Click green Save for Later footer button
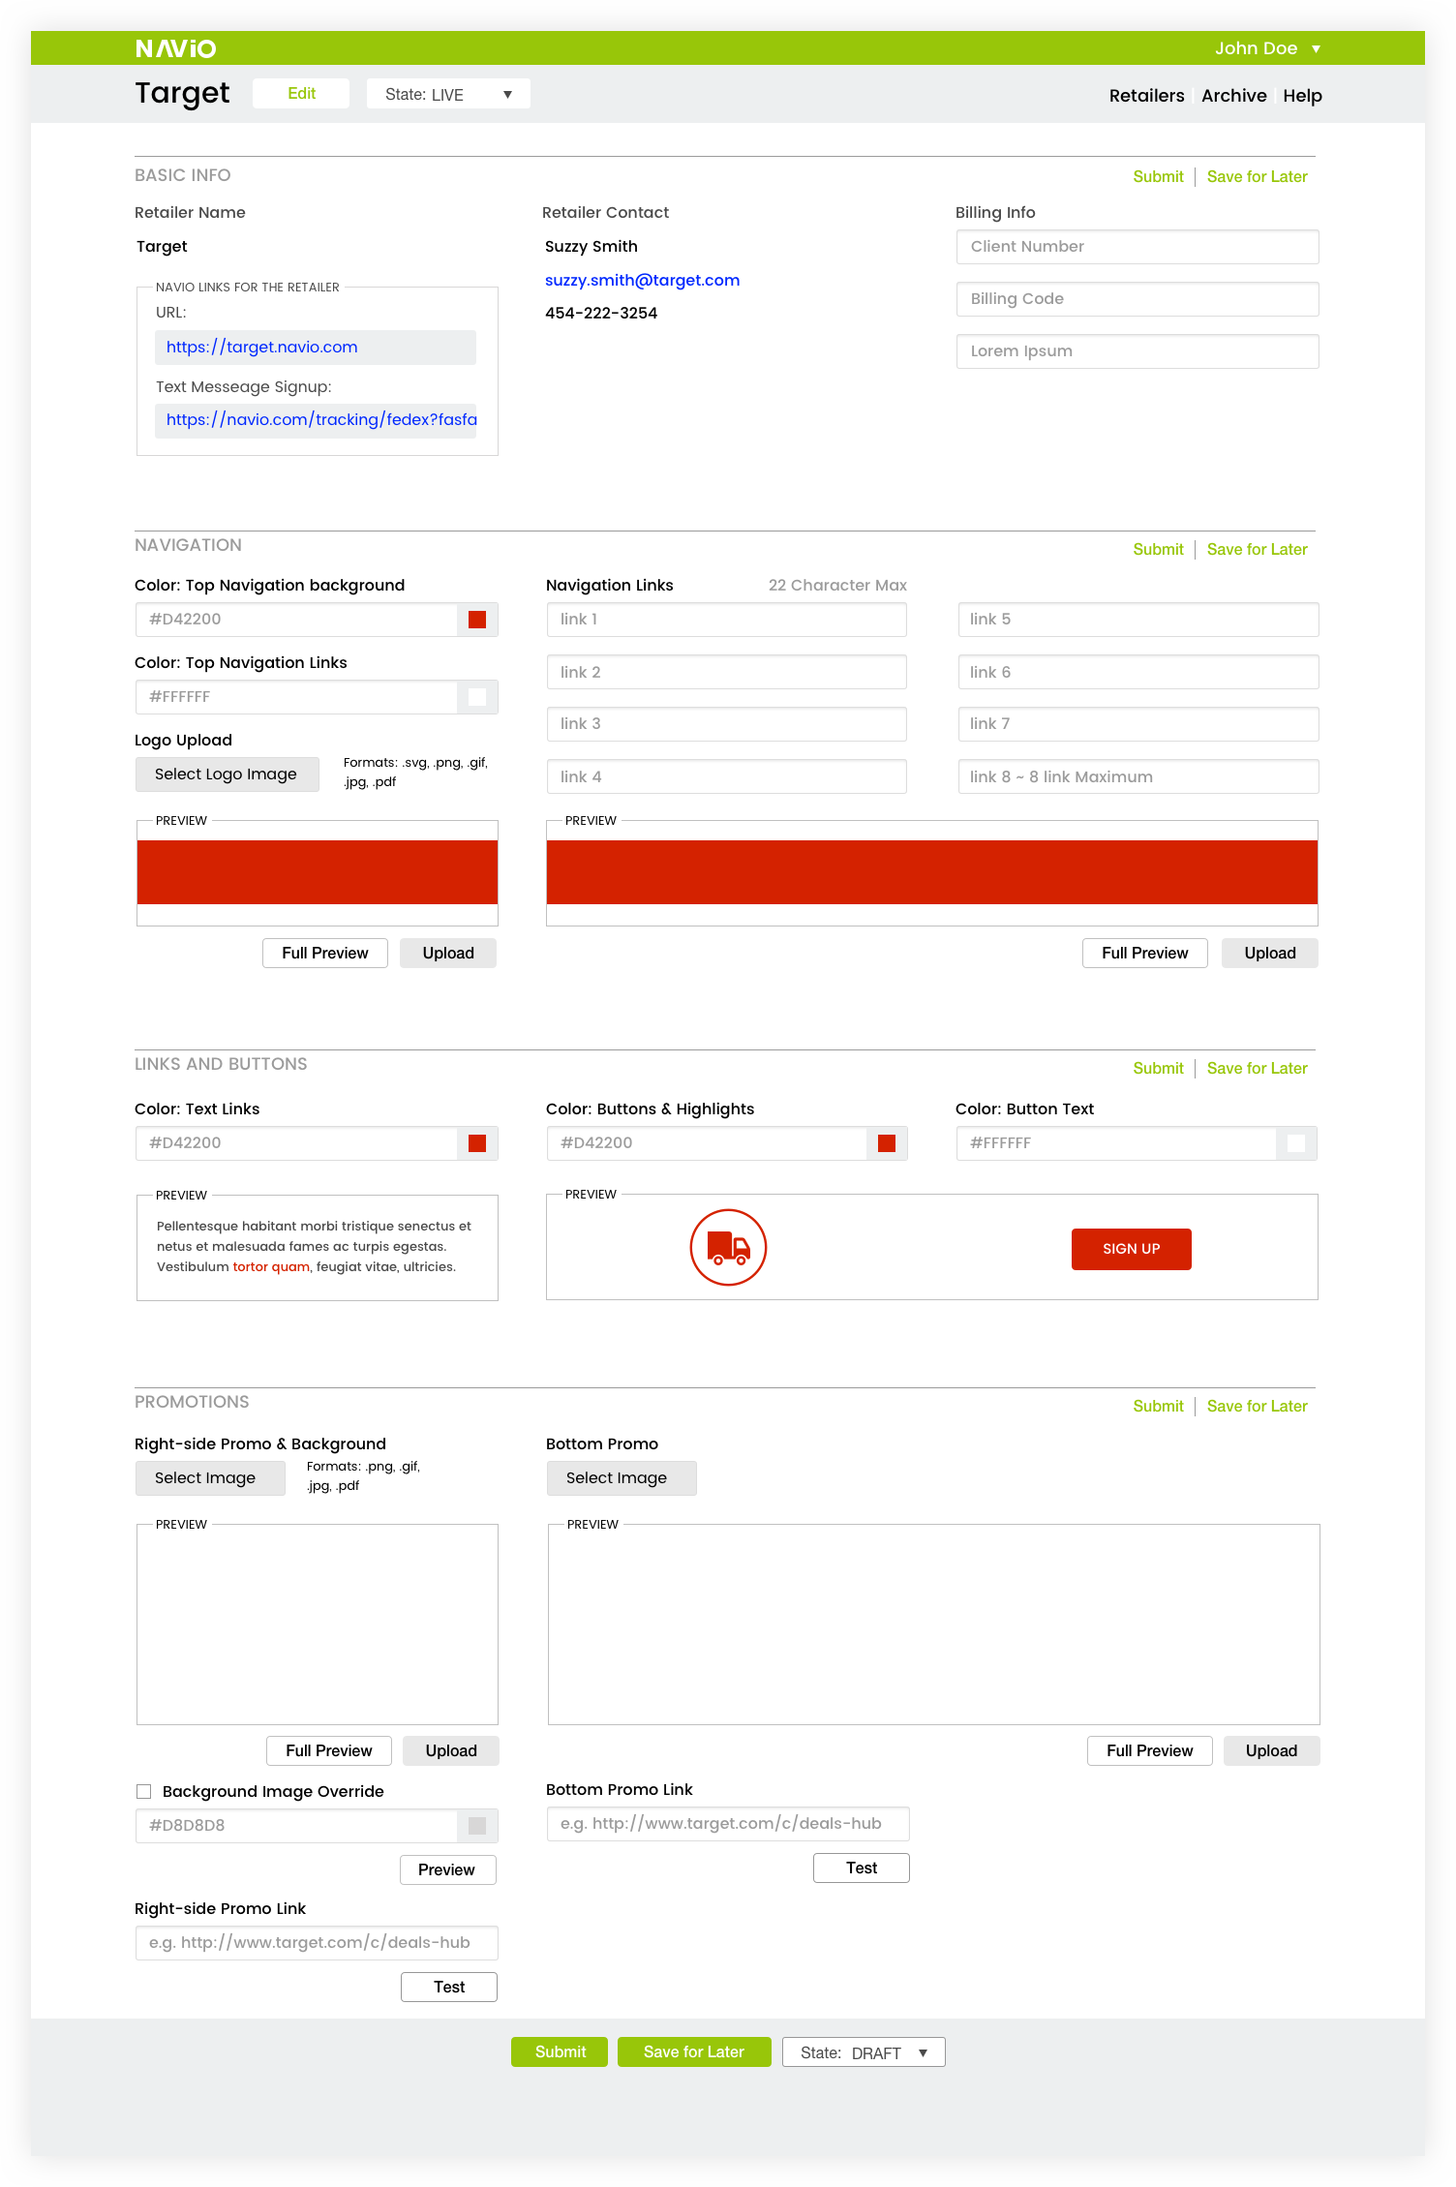This screenshot has height=2187, width=1456. pos(694,2051)
